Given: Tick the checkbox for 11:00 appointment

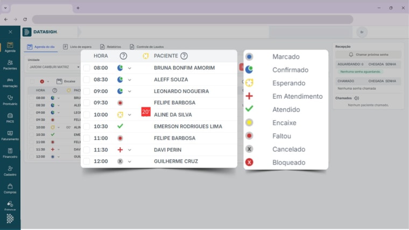Looking at the screenshot, I should pyautogui.click(x=87, y=138).
